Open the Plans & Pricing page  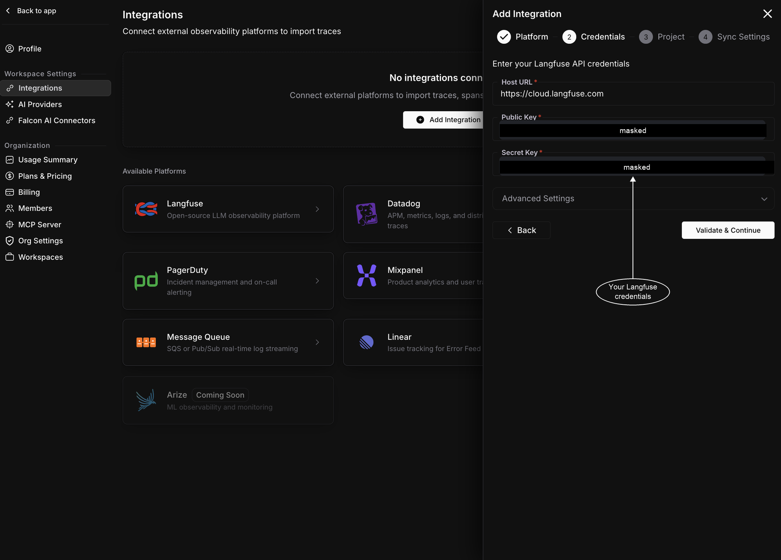coord(55,176)
